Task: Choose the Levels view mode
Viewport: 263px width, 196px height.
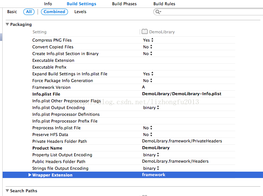Action: (80, 12)
